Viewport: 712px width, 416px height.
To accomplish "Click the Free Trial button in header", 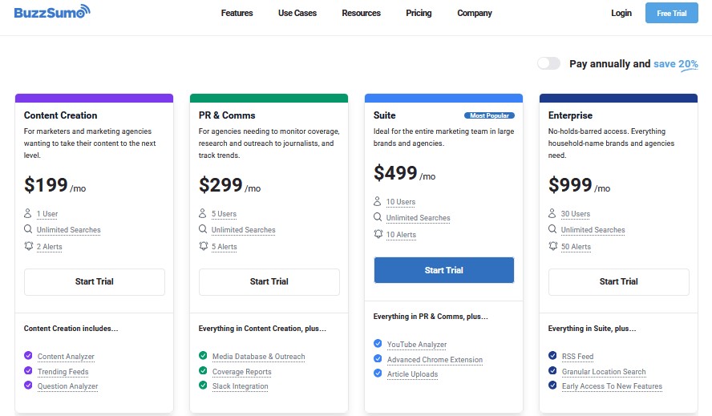I will point(671,14).
